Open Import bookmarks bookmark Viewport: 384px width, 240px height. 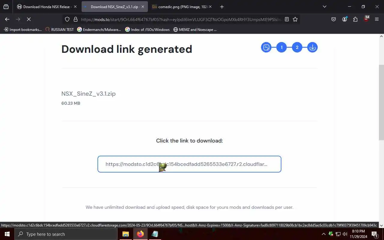click(x=23, y=29)
